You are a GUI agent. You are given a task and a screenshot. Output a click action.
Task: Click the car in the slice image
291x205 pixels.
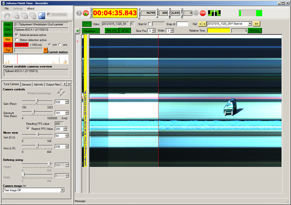230,107
